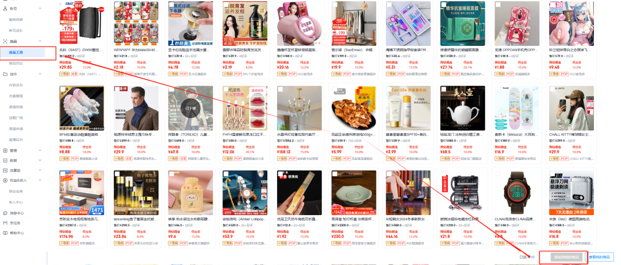Click the 账号 person icon in sidebar
The height and width of the screenshot is (265, 621).
[x=5, y=8]
